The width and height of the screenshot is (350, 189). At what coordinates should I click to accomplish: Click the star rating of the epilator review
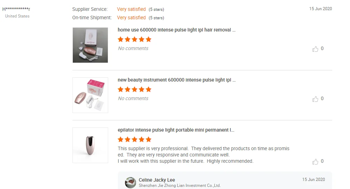pos(134,139)
